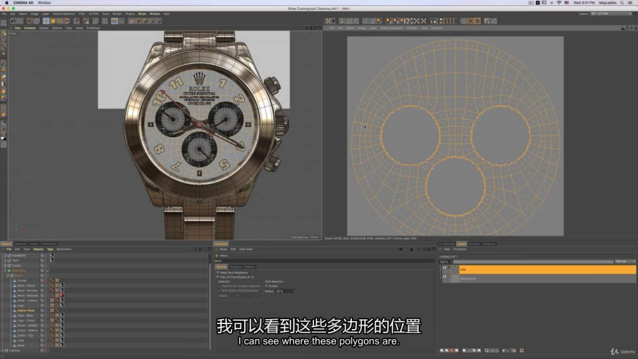Click Mode in Attributes manager
This screenshot has width=638, height=359.
224,249
